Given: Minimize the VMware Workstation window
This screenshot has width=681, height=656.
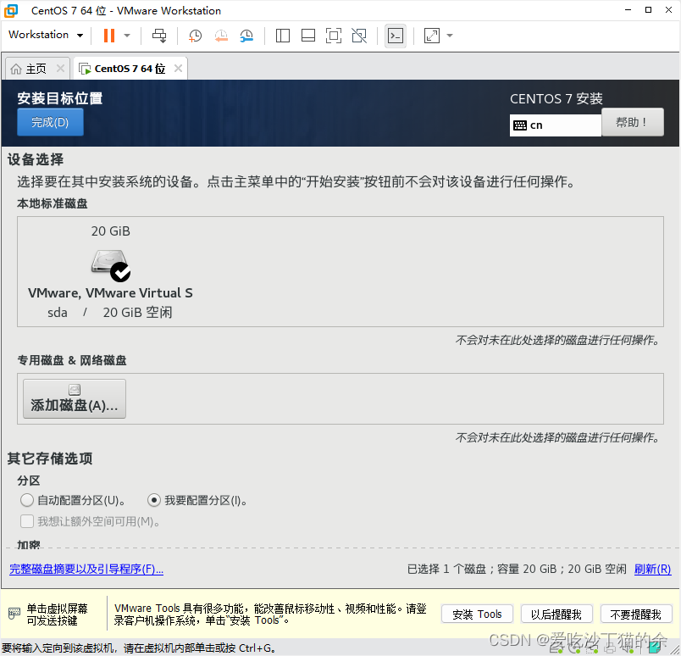Looking at the screenshot, I should (628, 10).
